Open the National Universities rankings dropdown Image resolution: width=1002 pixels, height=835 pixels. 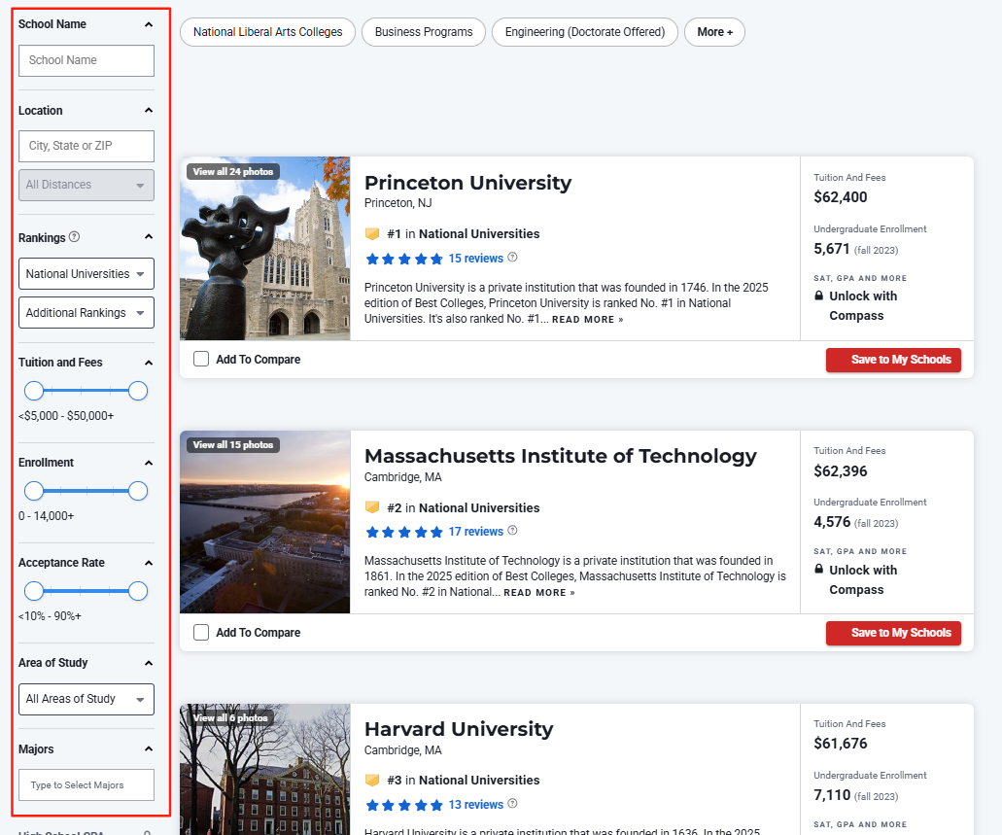[x=86, y=274]
